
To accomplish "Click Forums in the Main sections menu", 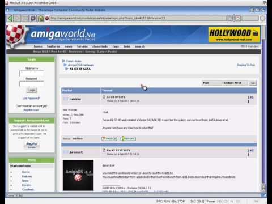I will (x=27, y=185).
